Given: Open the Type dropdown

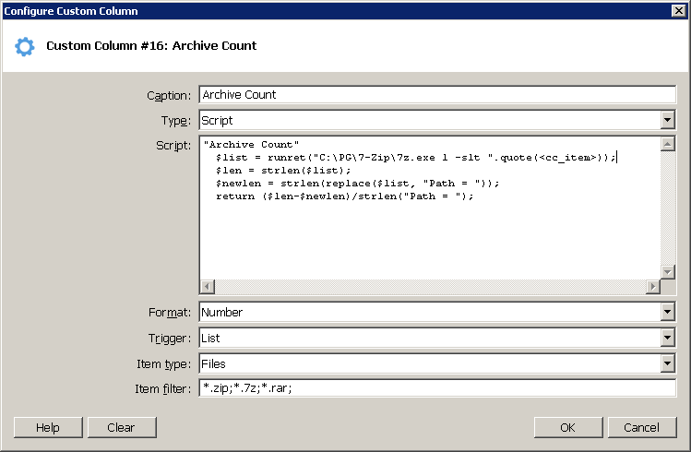Looking at the screenshot, I should [x=668, y=121].
